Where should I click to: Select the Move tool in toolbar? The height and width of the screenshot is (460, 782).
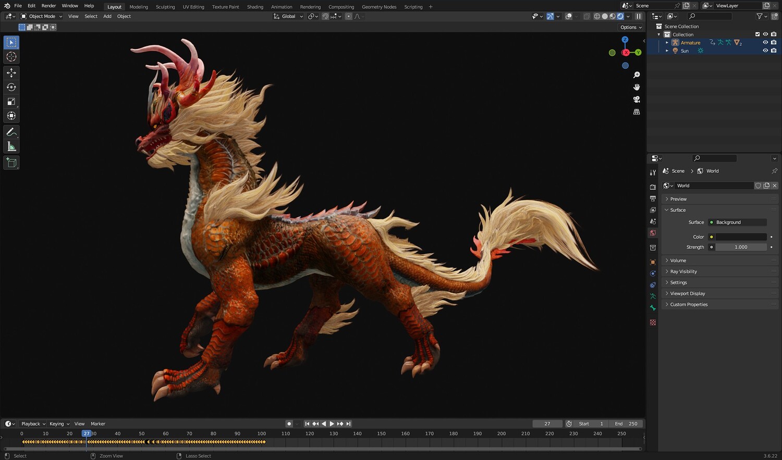point(11,73)
